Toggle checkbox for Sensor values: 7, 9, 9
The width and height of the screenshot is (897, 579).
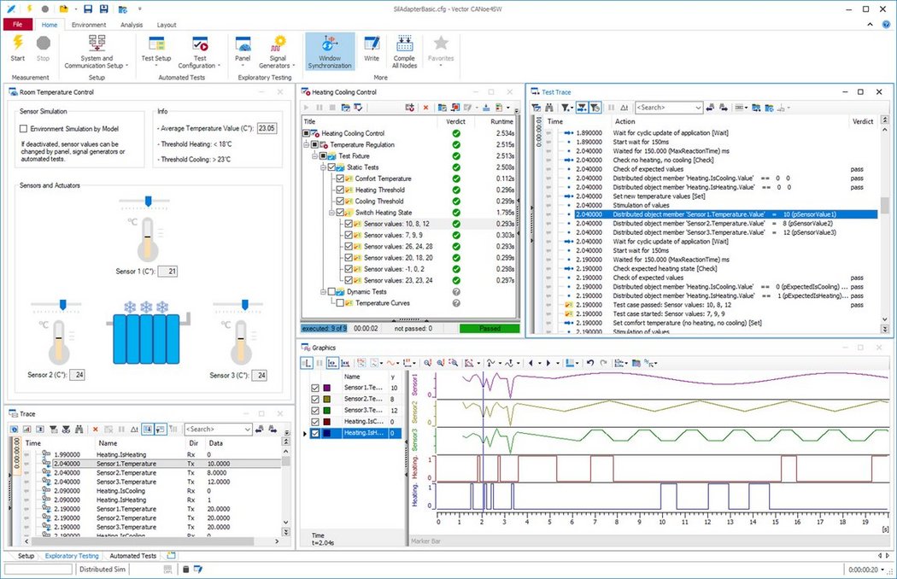(x=349, y=235)
